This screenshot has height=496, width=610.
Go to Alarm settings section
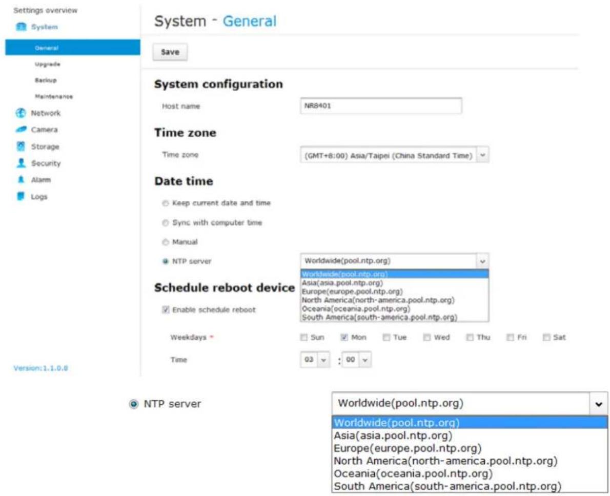tap(41, 180)
